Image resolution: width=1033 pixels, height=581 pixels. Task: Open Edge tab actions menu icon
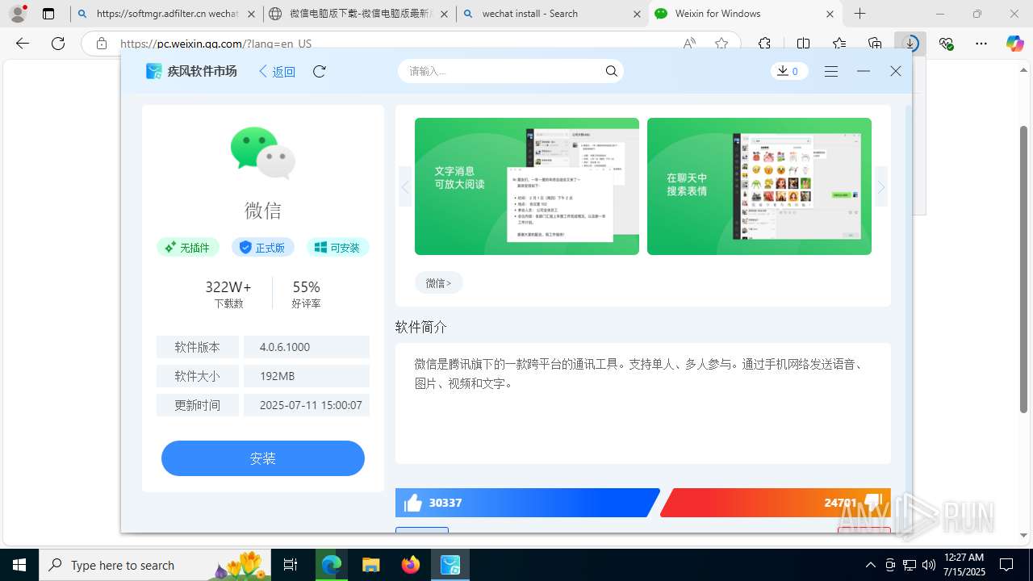click(x=48, y=14)
